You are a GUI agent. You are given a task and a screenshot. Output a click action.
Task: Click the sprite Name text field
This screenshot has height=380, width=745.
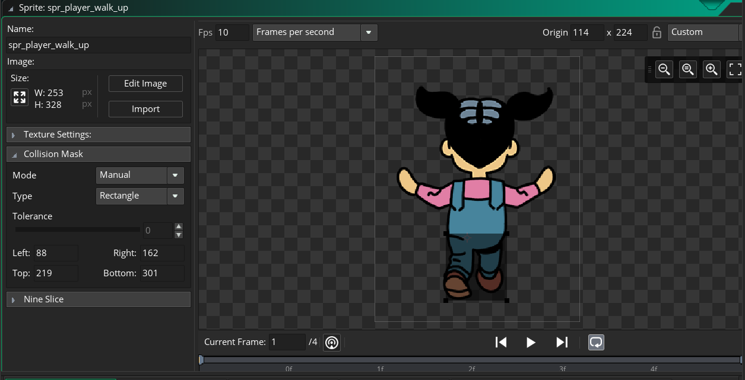(98, 45)
